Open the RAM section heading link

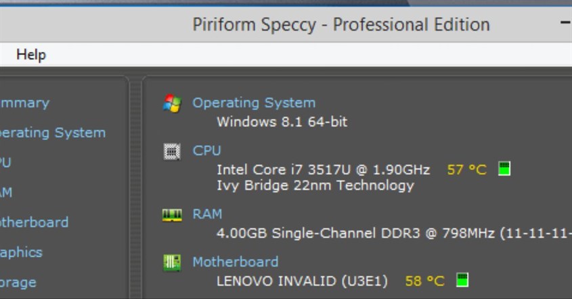click(207, 214)
